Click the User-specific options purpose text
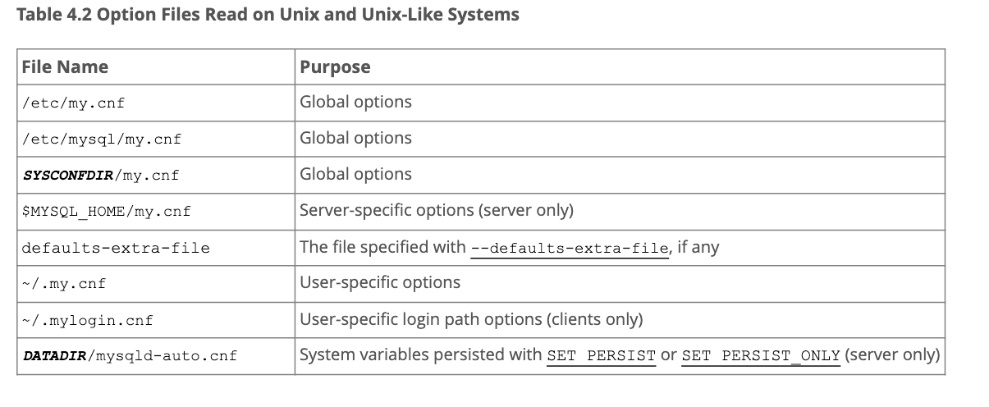The height and width of the screenshot is (407, 989). click(380, 283)
